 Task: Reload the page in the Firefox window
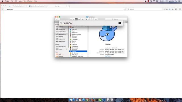pos(125,9)
